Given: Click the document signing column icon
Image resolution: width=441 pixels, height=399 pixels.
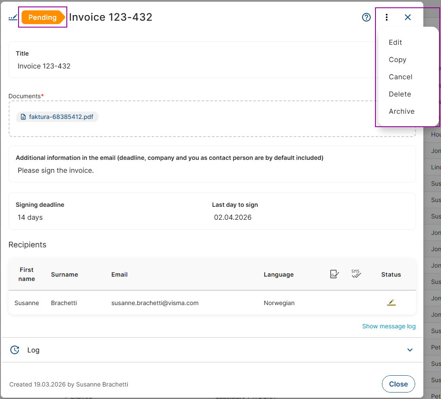Looking at the screenshot, I should [335, 274].
